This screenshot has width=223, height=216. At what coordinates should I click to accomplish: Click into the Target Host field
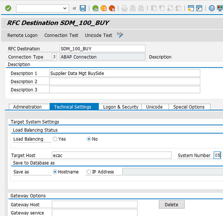tap(111, 155)
